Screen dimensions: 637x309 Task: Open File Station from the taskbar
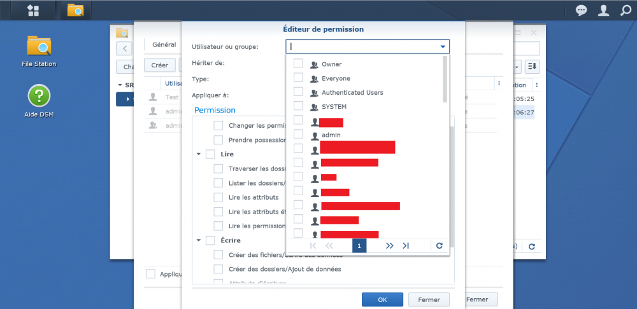click(x=76, y=10)
